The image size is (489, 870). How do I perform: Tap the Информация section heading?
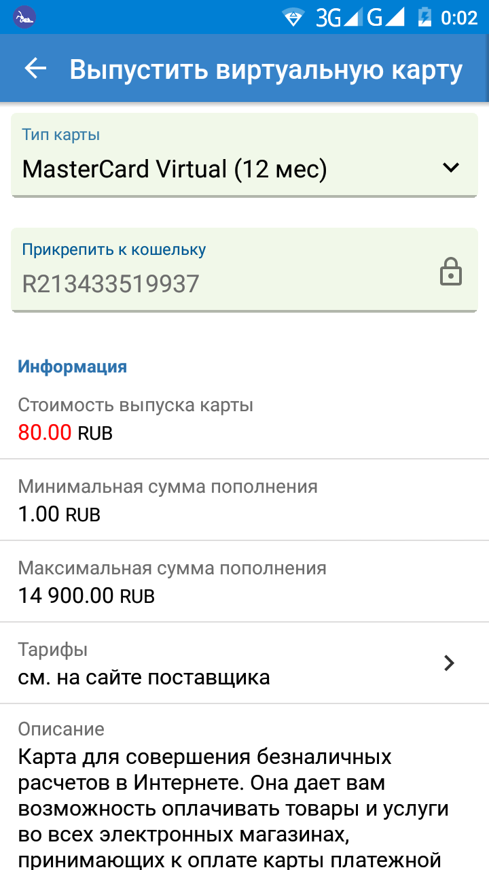[72, 367]
